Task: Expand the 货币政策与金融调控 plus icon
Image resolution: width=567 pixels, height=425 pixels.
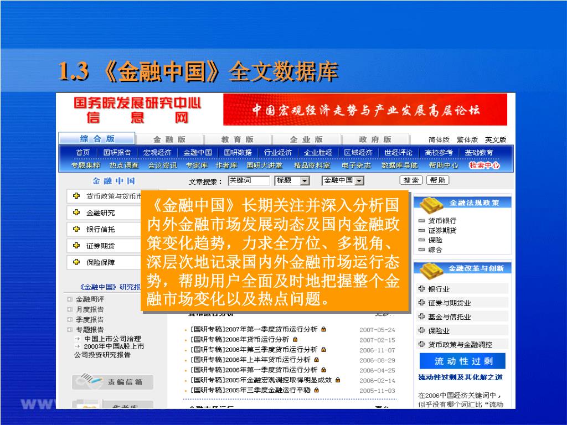Action: point(421,344)
